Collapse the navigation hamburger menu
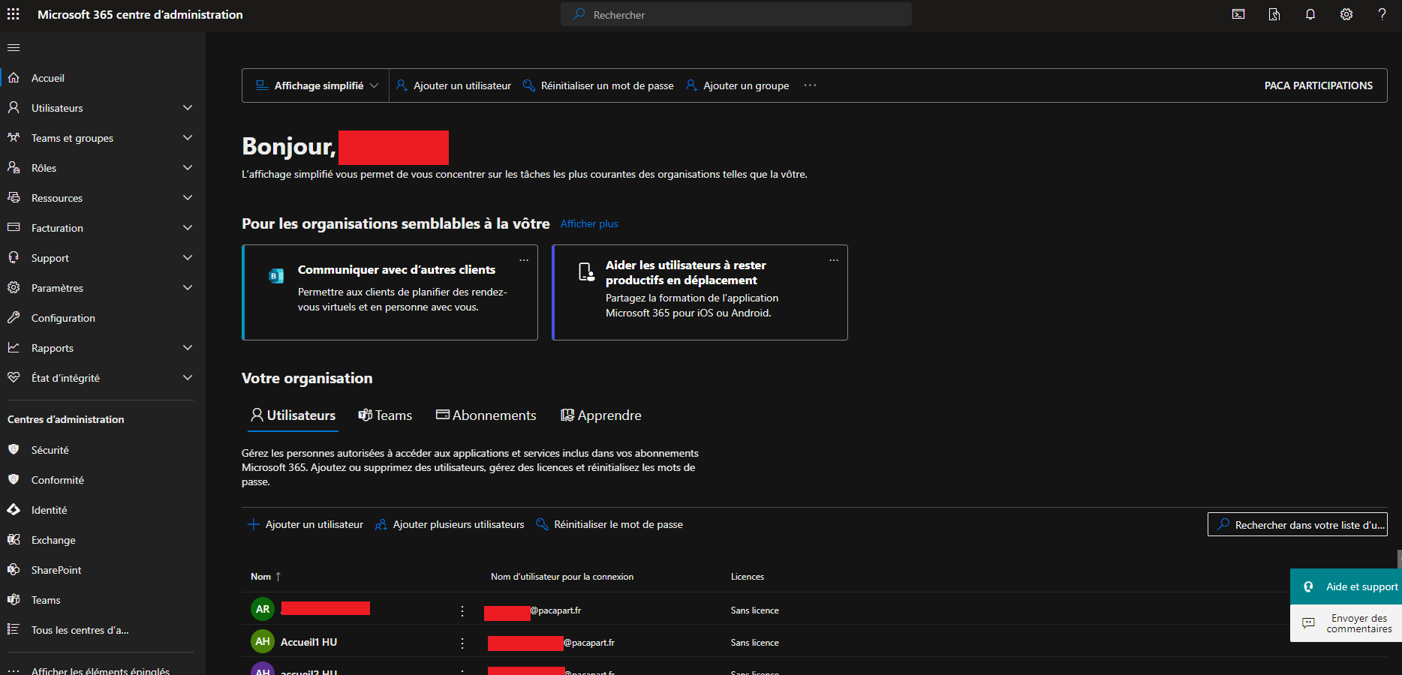 click(14, 47)
